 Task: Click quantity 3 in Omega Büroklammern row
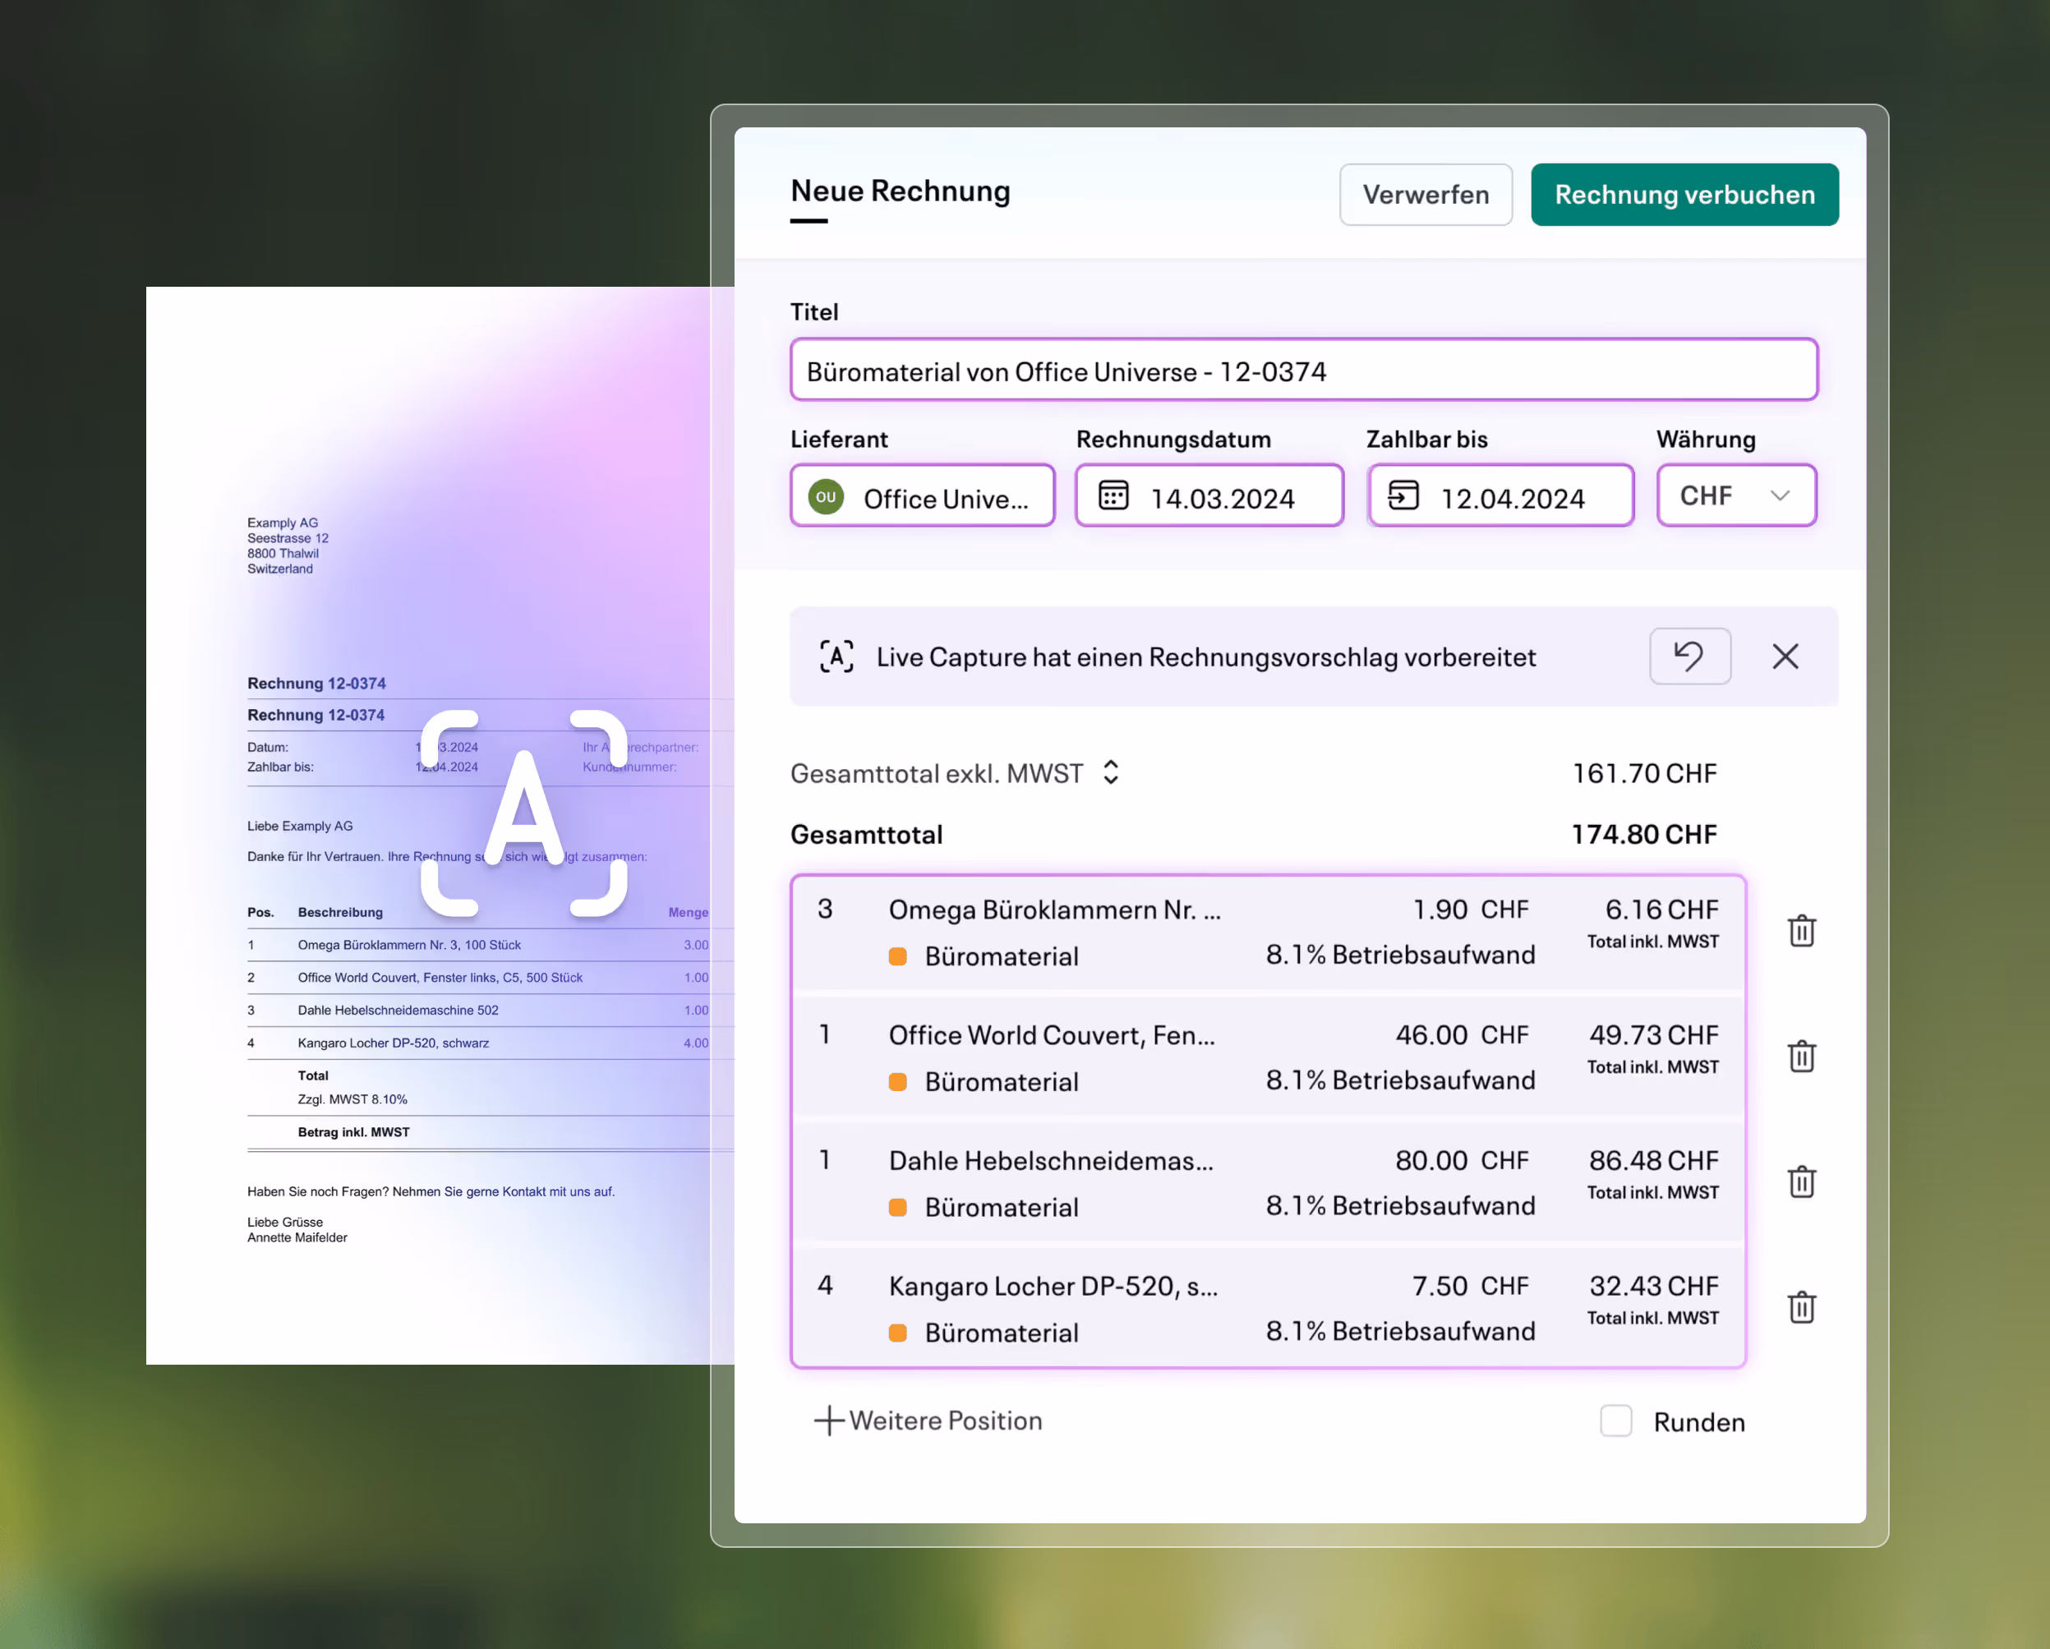[x=824, y=910]
